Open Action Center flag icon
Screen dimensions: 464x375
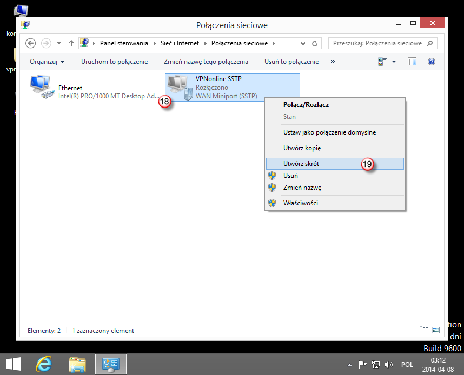pyautogui.click(x=362, y=365)
